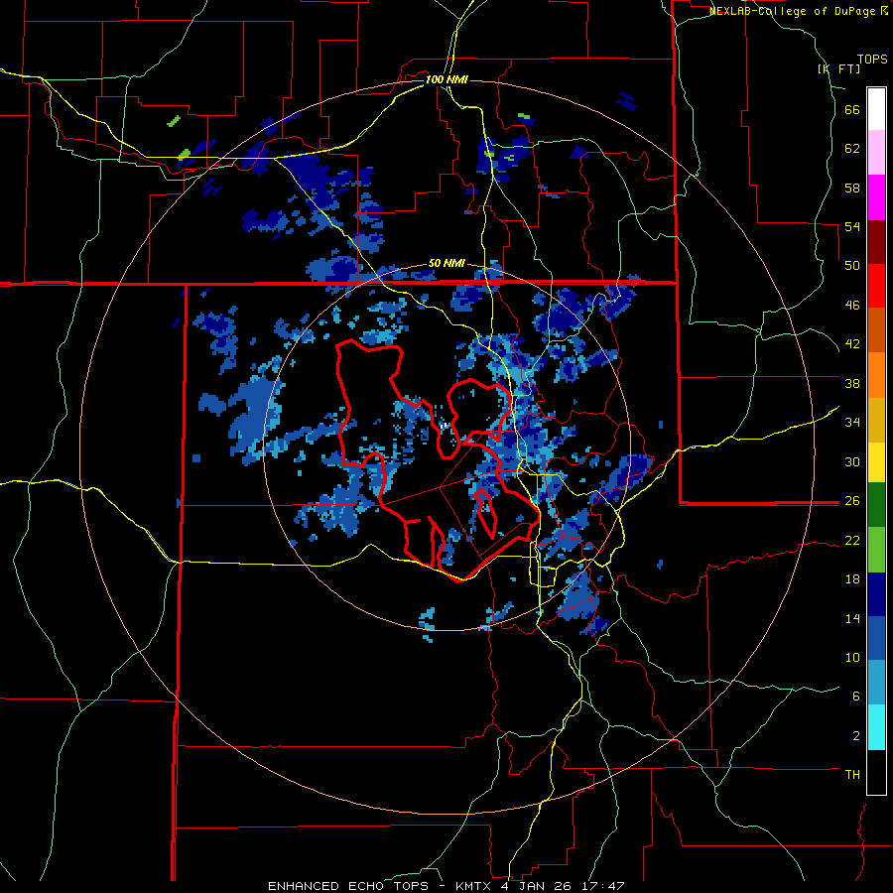Click the '6' legend value
The image size is (893, 893).
click(856, 696)
